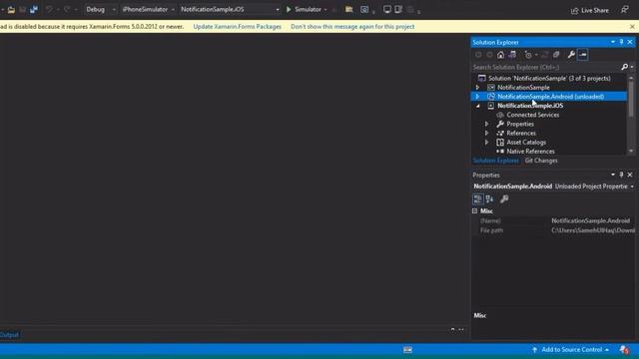Click the Redo arrow in toolbar
639x359 pixels.
(67, 9)
